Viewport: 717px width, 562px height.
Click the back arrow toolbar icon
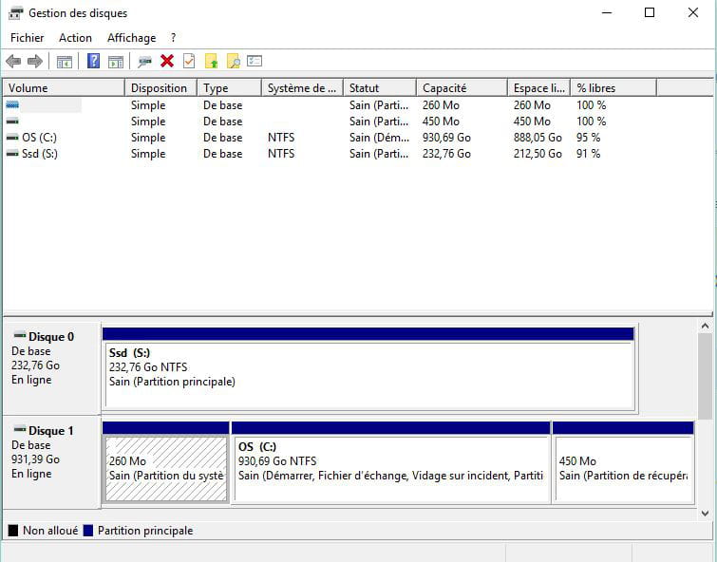pos(13,62)
